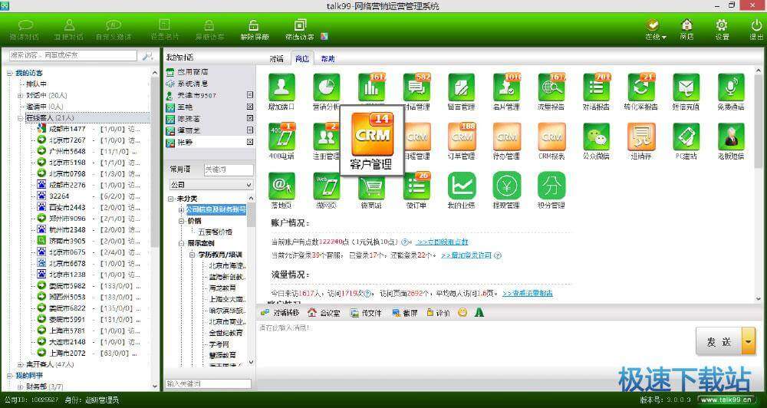This screenshot has width=767, height=408.
Task: Open 免费通话 microphone icon
Action: [x=731, y=87]
